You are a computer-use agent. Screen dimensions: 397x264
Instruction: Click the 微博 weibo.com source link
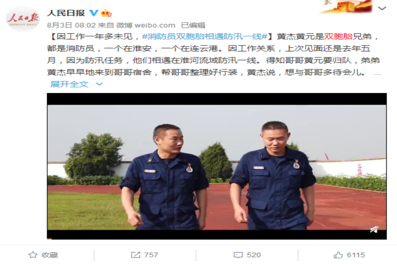pyautogui.click(x=145, y=25)
